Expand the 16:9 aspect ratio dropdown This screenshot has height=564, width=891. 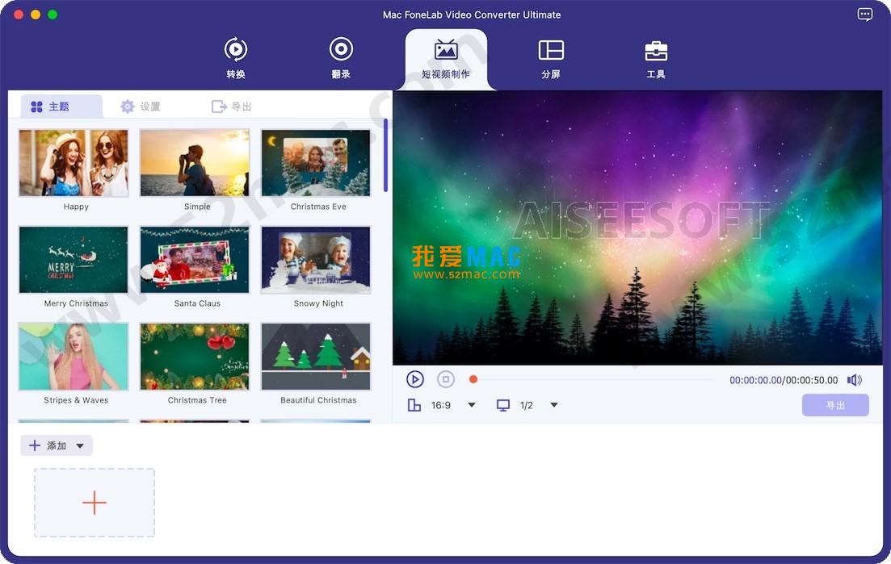coord(471,405)
